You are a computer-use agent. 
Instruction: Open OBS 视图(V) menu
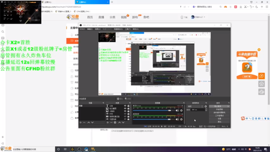pyautogui.click(x=98, y=29)
